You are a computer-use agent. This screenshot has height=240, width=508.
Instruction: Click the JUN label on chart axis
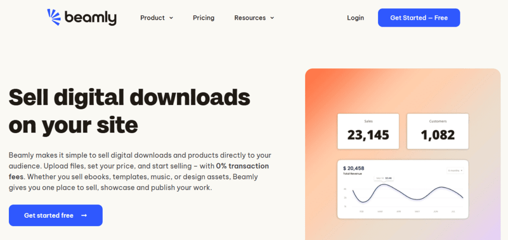pyautogui.click(x=436, y=211)
